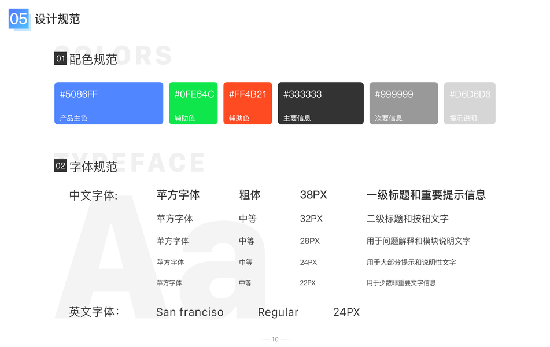
Task: Click the 02 badge beside 字体规范
Action: tap(60, 165)
